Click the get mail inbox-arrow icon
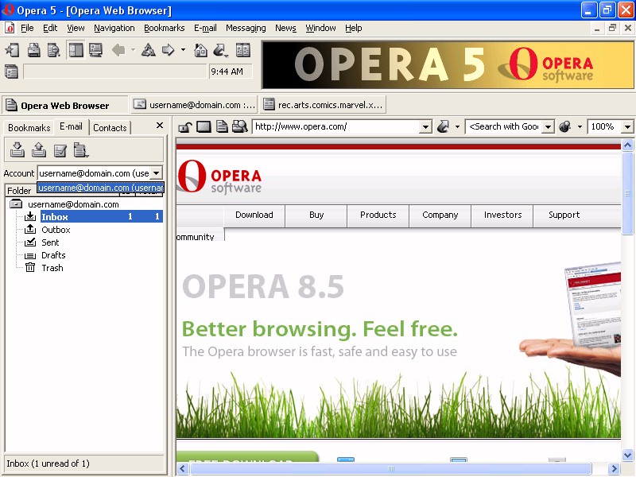 point(17,150)
